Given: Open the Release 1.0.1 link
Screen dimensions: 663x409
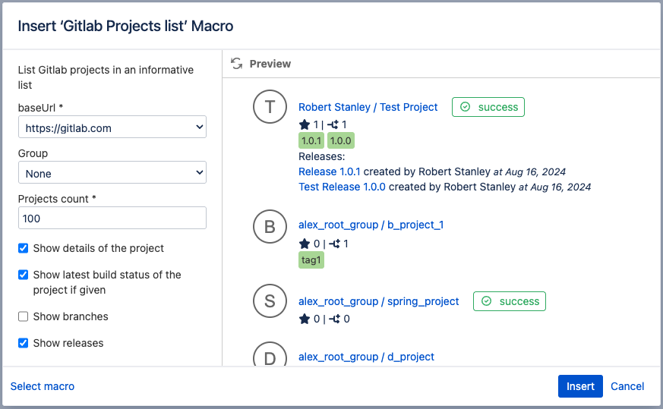Looking at the screenshot, I should (x=330, y=171).
